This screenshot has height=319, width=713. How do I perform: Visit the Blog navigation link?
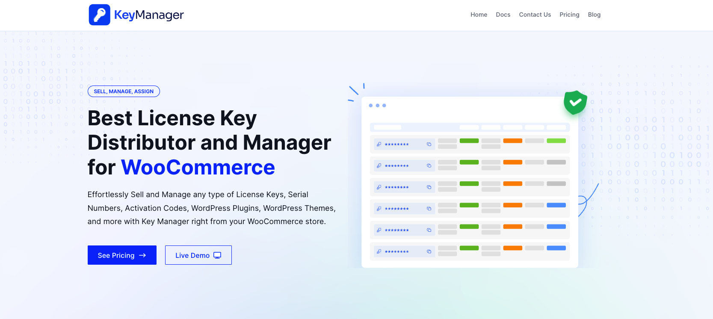(594, 15)
